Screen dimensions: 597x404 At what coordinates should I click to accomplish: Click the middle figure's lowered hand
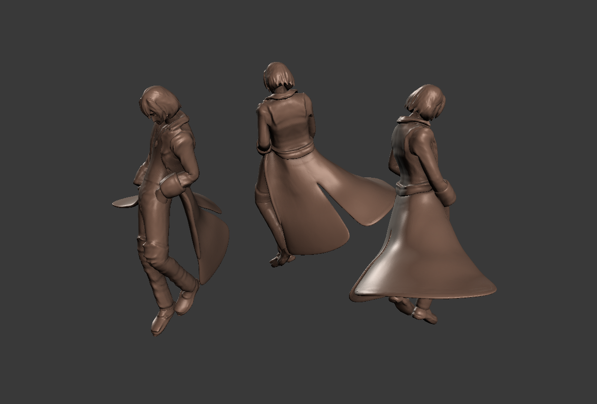coord(281,259)
